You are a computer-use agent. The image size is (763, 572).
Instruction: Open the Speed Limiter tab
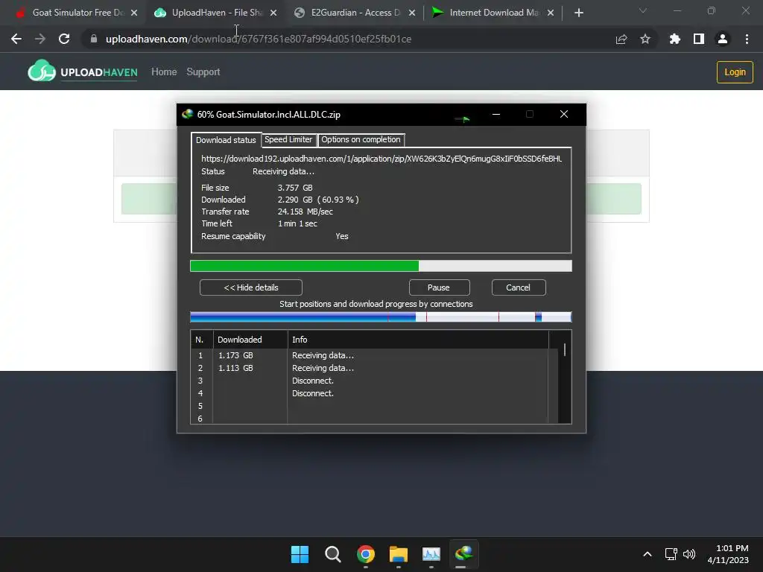(x=288, y=139)
